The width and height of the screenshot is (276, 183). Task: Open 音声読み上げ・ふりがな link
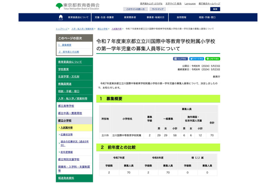click(151, 3)
